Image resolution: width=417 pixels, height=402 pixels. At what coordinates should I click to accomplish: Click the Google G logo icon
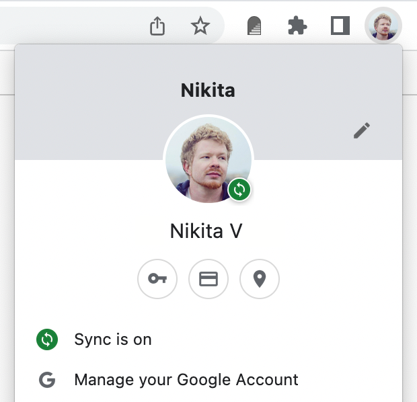47,380
